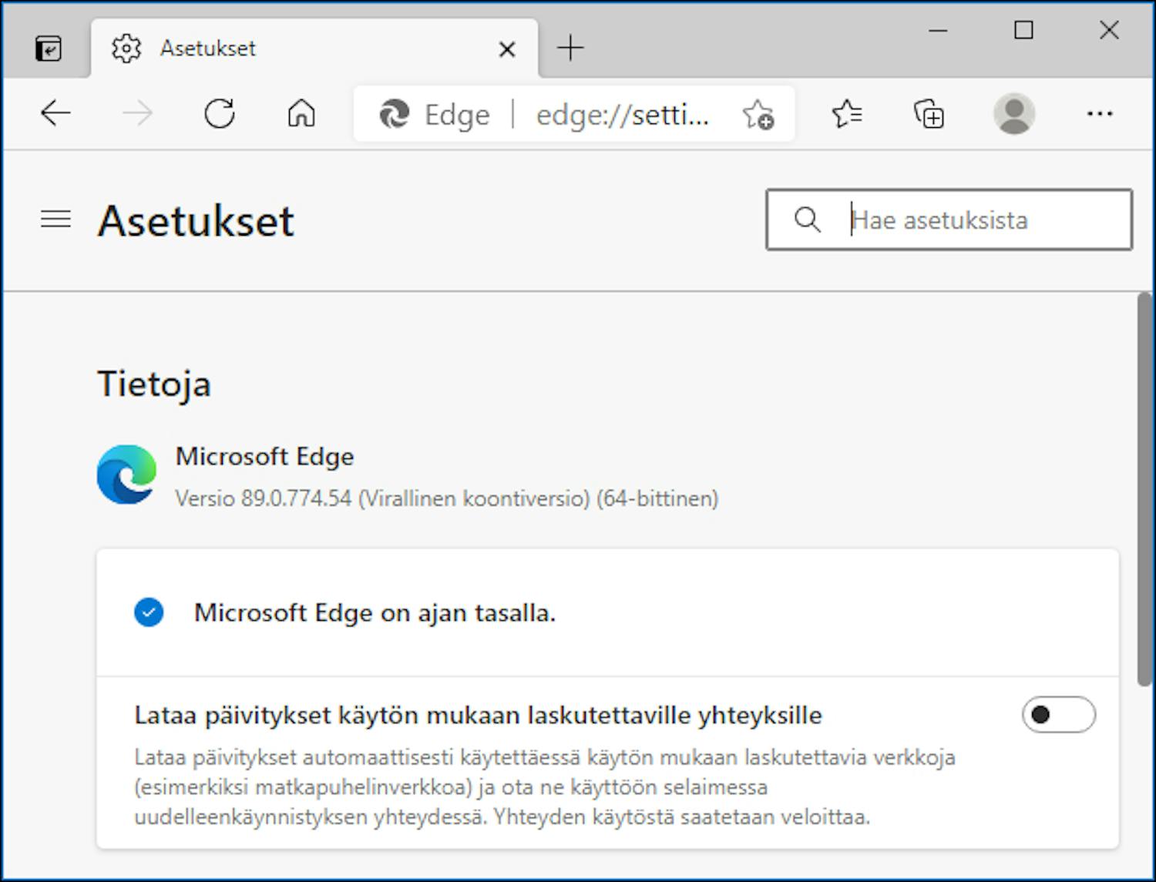The image size is (1156, 882).
Task: Click the Home icon
Action: [301, 114]
